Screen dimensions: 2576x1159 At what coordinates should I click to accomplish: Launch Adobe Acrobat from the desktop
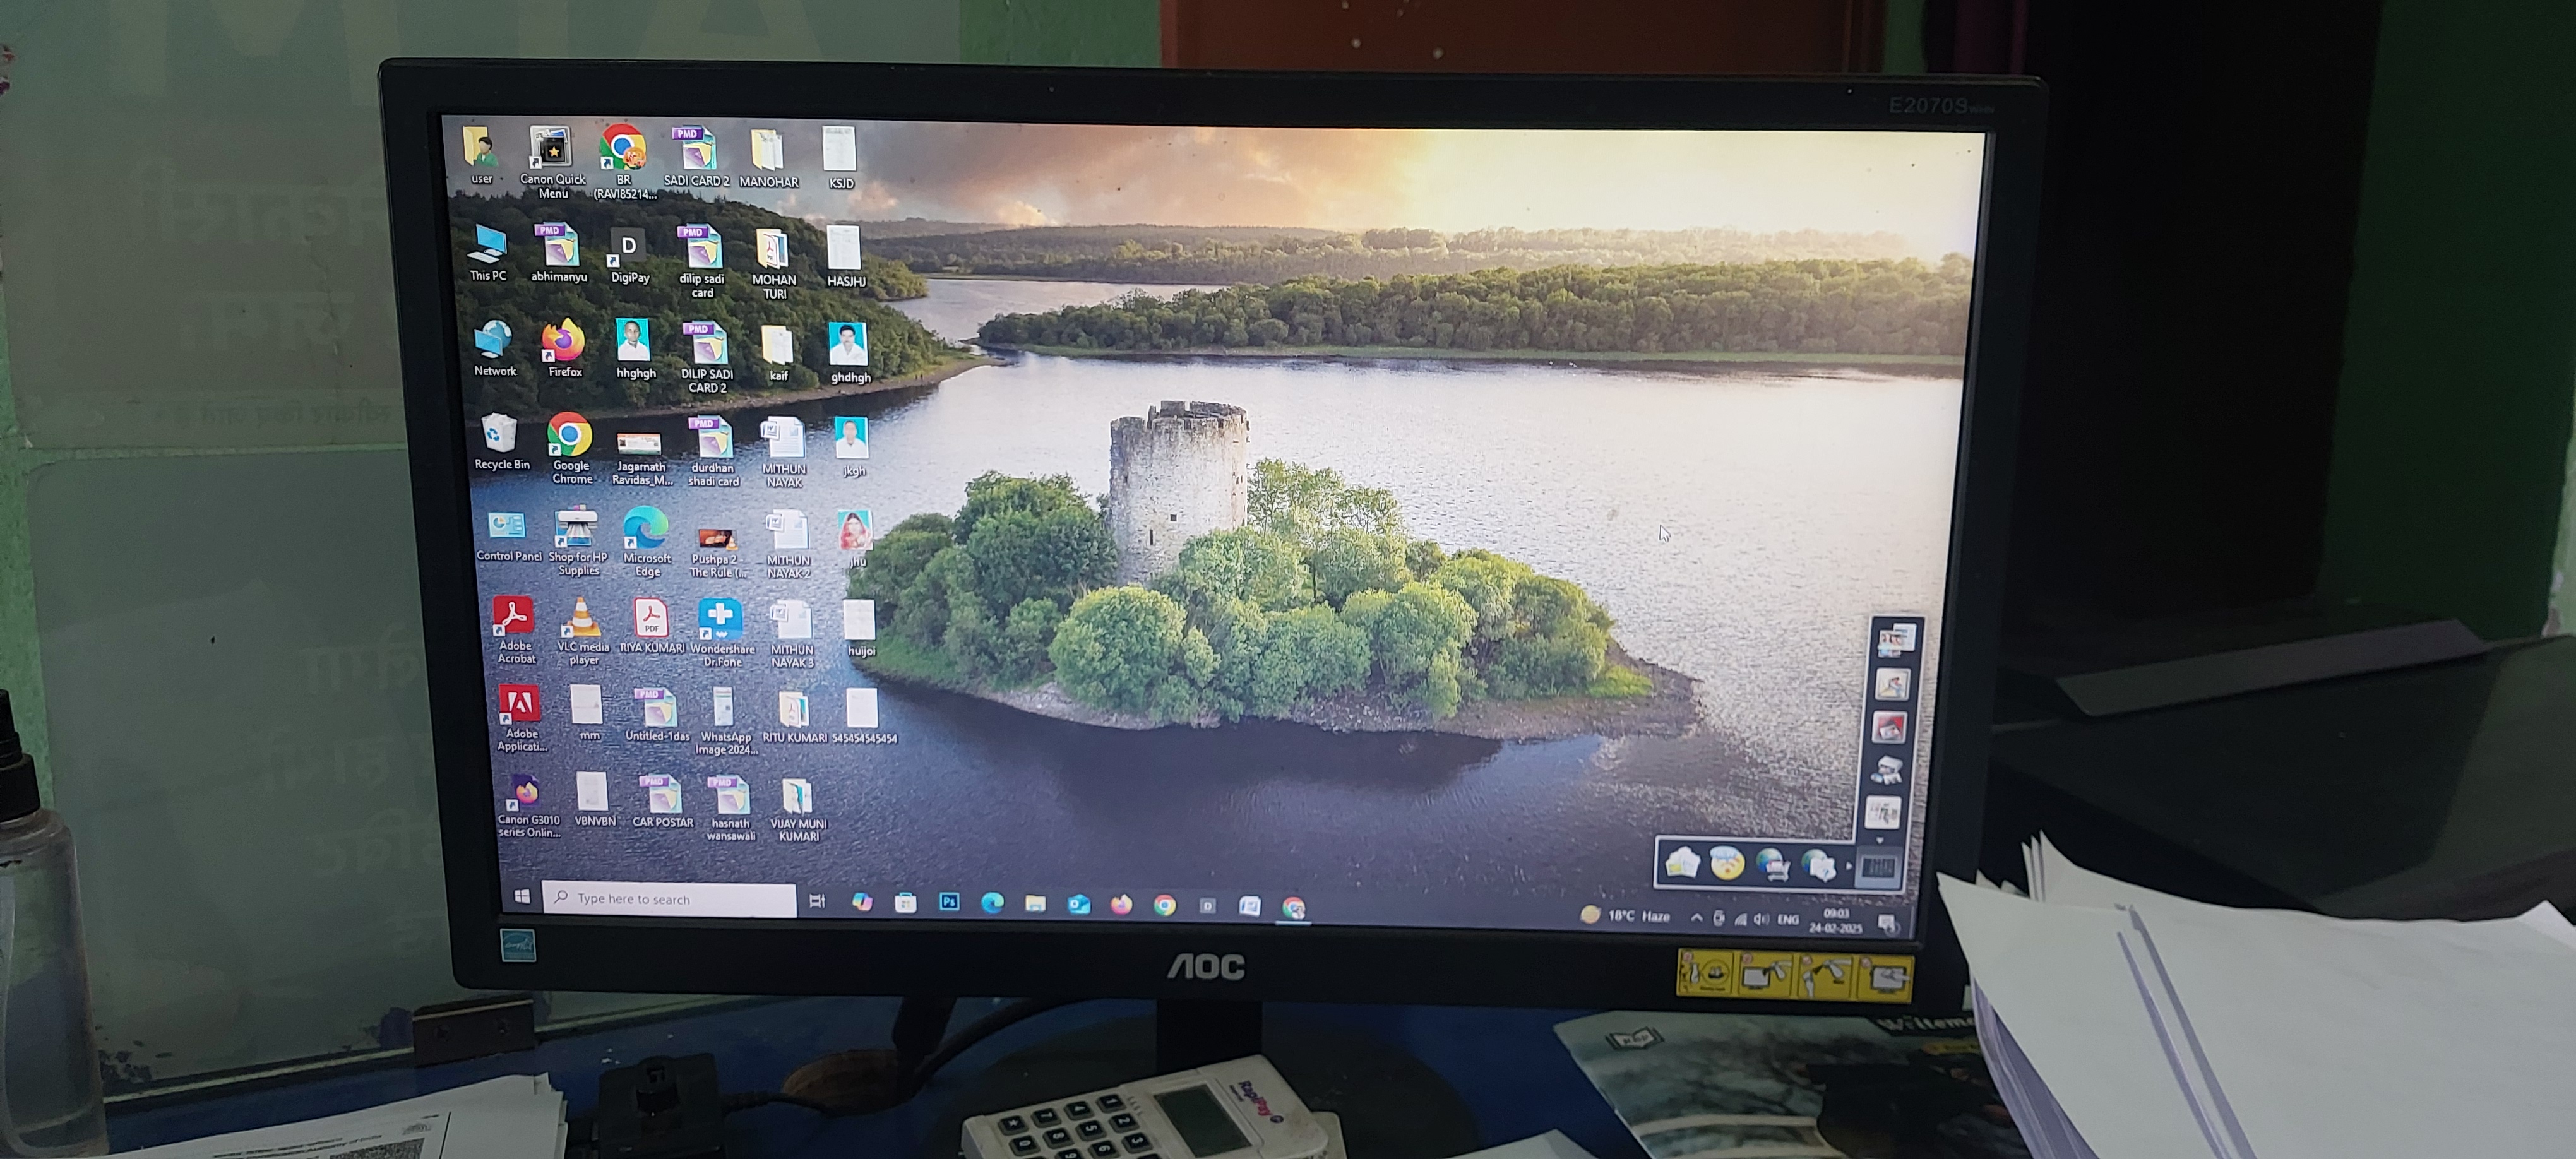[515, 630]
